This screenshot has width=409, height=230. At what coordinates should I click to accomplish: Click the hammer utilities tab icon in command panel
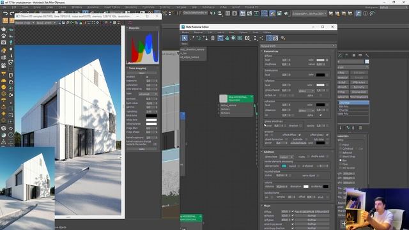point(367,56)
